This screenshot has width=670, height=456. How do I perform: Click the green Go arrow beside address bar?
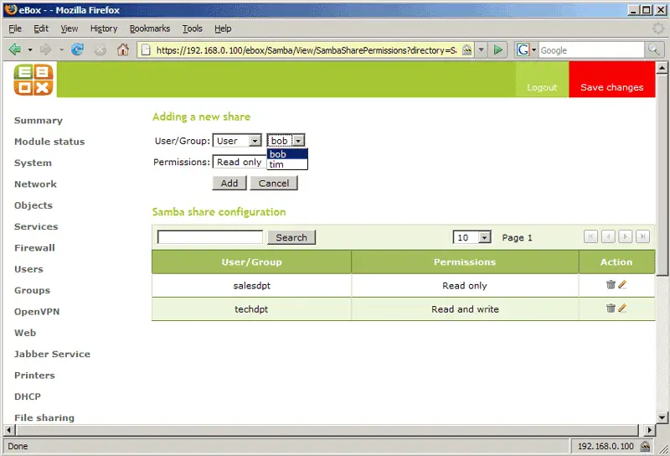tap(497, 50)
